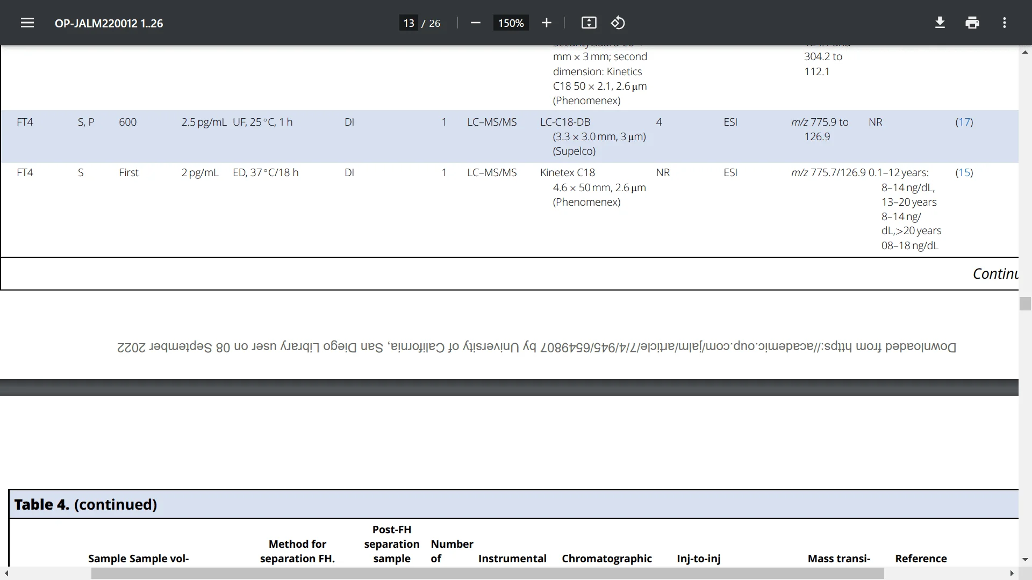Print the document

click(972, 23)
